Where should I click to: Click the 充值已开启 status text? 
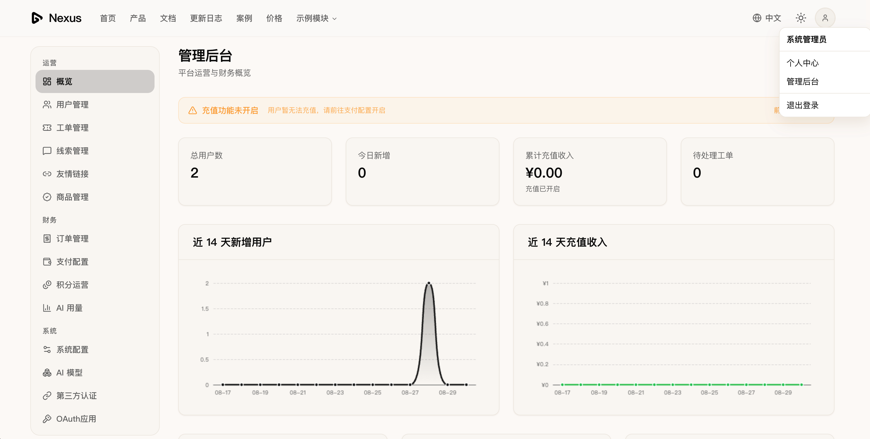pyautogui.click(x=542, y=189)
